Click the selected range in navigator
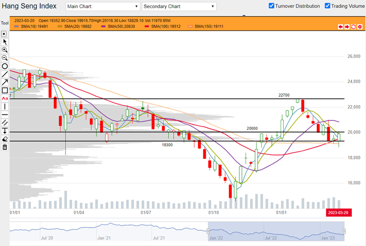 pos(276,231)
